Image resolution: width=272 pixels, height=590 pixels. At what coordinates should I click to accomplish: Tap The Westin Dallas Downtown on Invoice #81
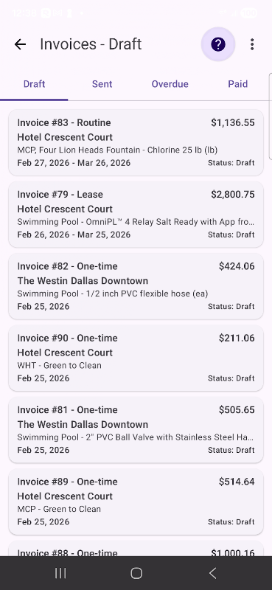coord(83,425)
